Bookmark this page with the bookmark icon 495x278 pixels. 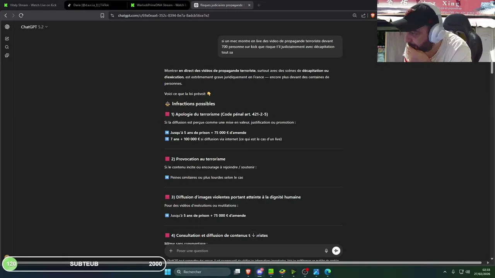click(x=102, y=15)
